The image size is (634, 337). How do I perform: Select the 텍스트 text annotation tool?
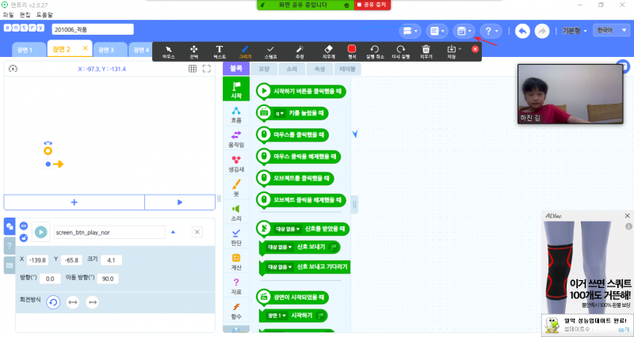(x=219, y=51)
